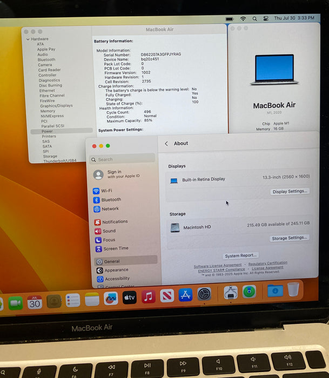Open Notes from the Dock
This screenshot has width=329, height=378.
coord(92,299)
